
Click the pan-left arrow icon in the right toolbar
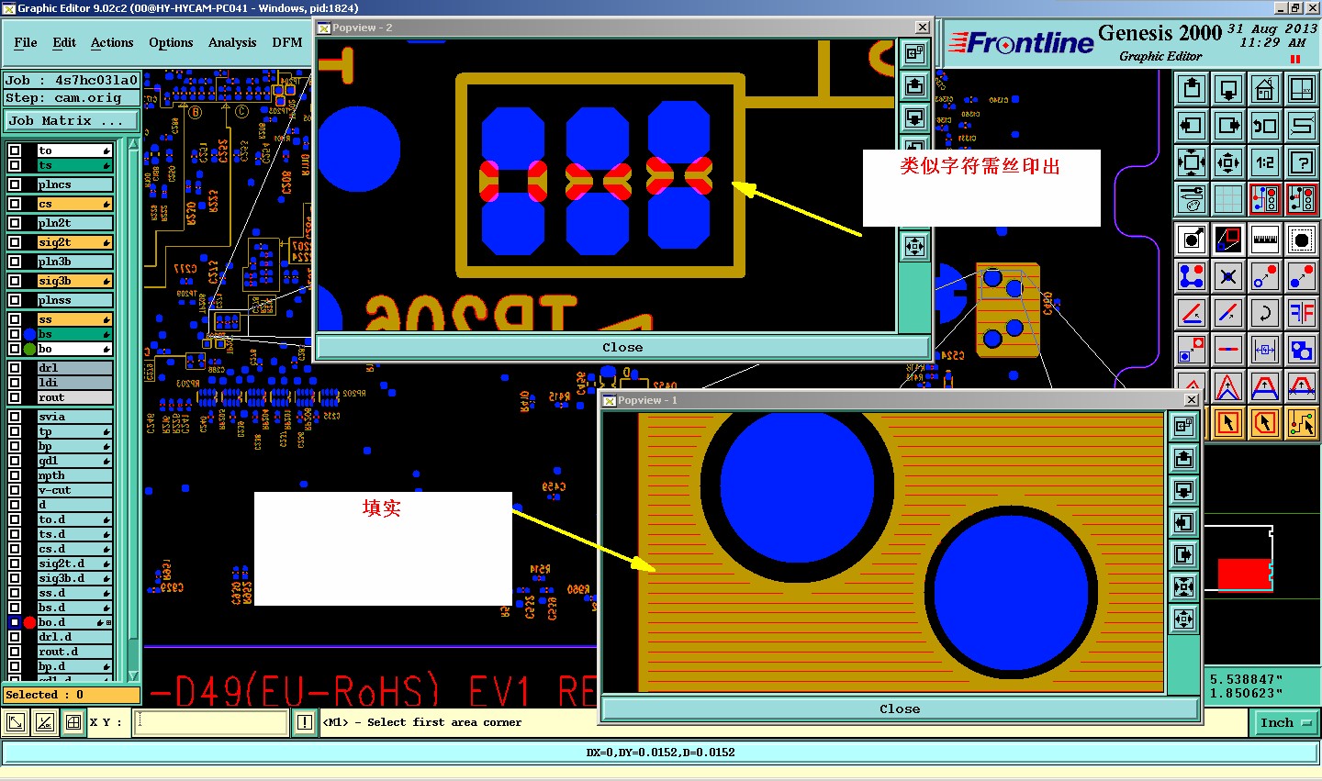1192,126
